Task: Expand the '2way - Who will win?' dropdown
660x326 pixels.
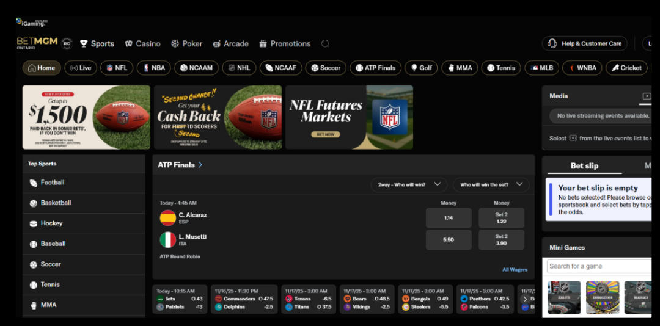Action: coord(409,184)
